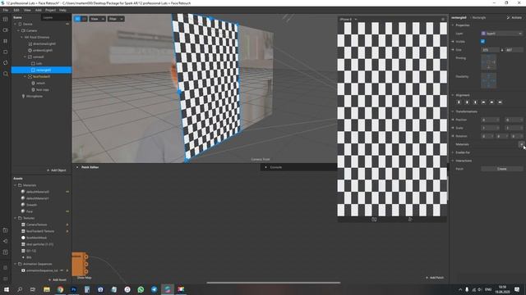Viewport: 526px width, 295px height.
Task: Select the Microphone item in scene tree
Action: 35,97
